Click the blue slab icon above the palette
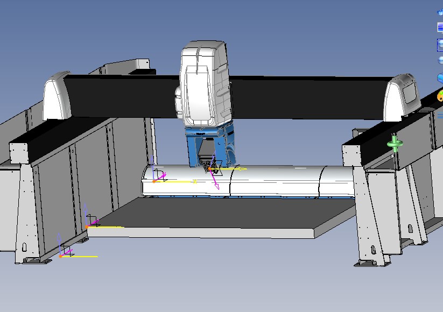443x312 pixels. click(440, 78)
